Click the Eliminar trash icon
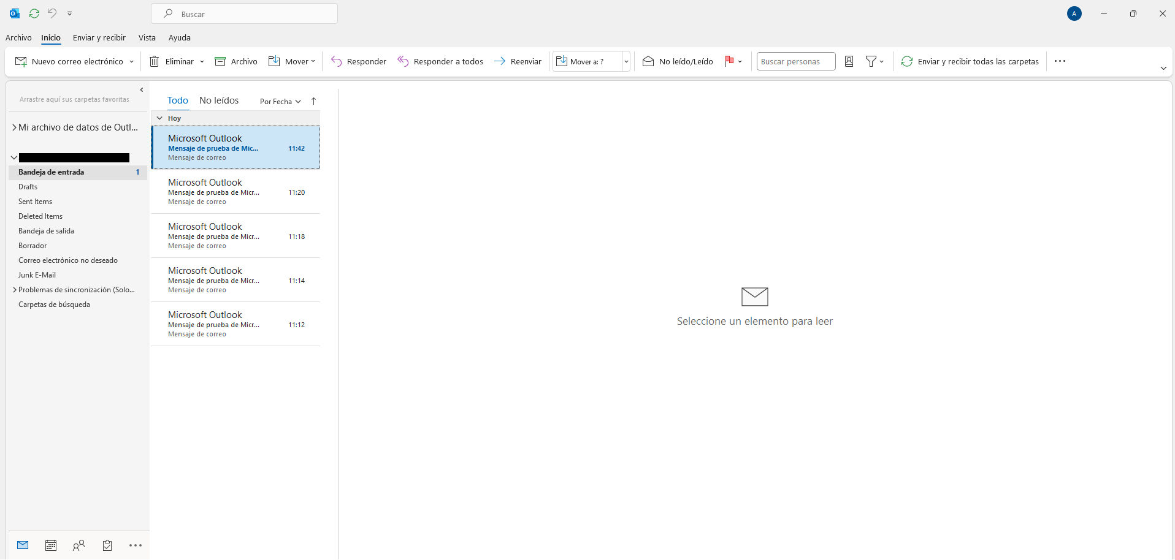 [x=155, y=61]
